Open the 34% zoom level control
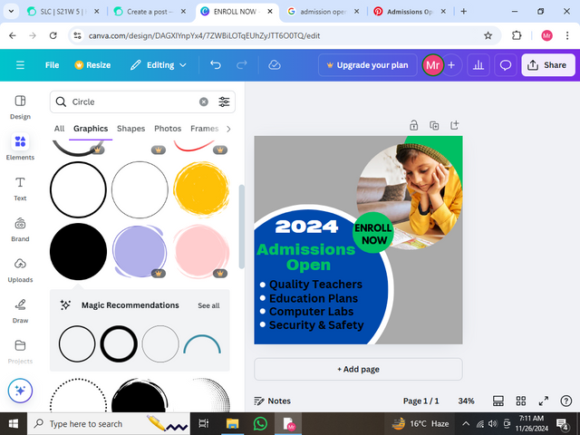 pyautogui.click(x=466, y=401)
